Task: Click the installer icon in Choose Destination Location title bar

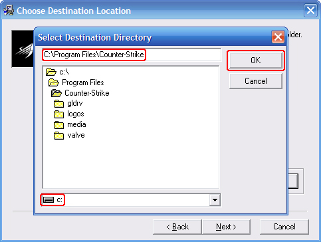Action: pos(9,11)
